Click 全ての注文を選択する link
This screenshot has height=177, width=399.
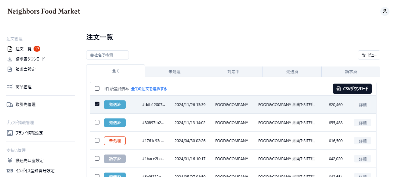[x=149, y=89]
